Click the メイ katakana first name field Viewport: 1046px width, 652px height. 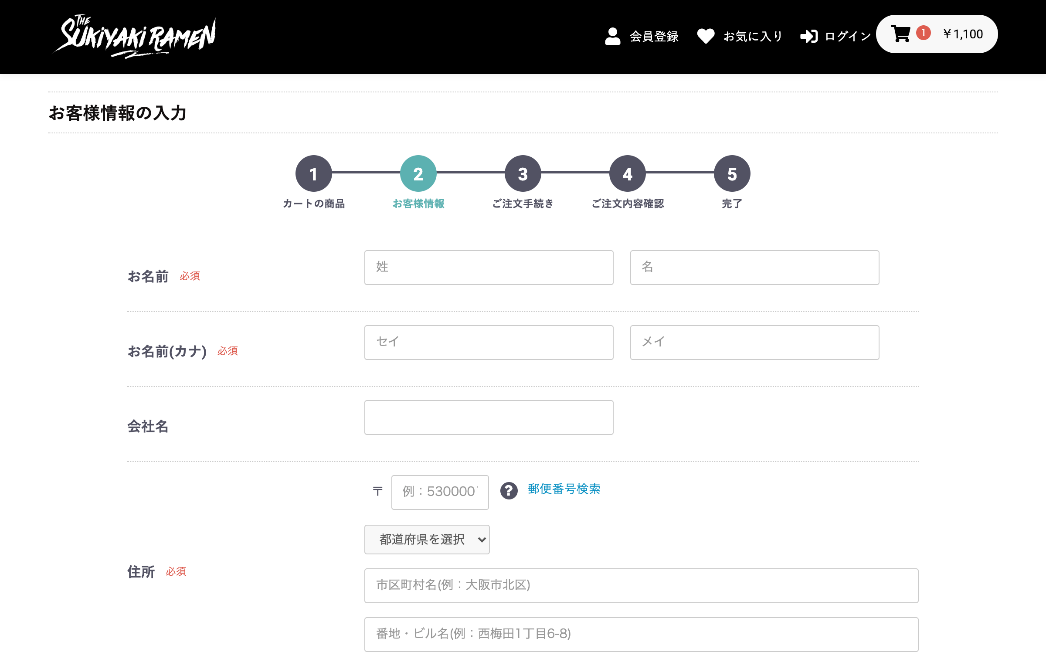[x=754, y=343]
